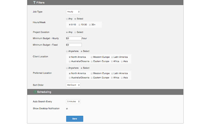203x127 pixels.
Task: Check the 10-30 hours checkbox
Action: [80, 24]
